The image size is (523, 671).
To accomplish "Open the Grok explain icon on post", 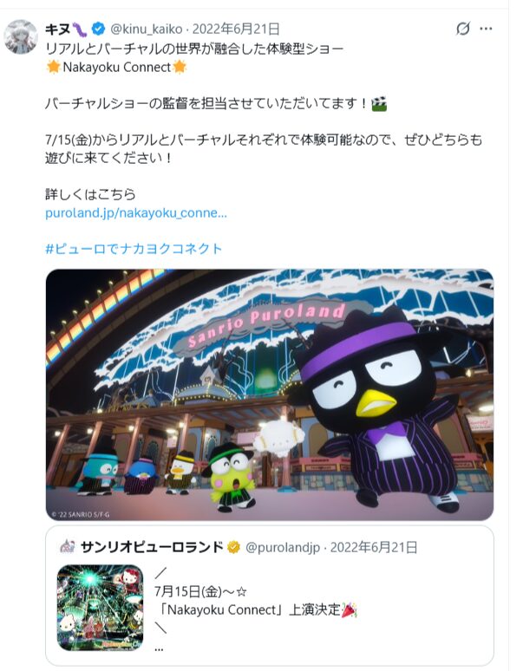I will [x=462, y=29].
